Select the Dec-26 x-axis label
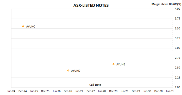The height and width of the screenshot is (95, 182). click(x=68, y=91)
